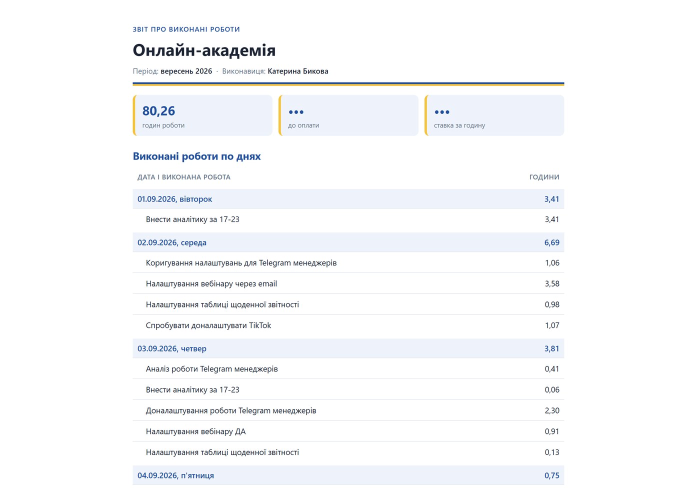
Task: Select the date row "03.09.2026, четвер"
Action: point(348,348)
